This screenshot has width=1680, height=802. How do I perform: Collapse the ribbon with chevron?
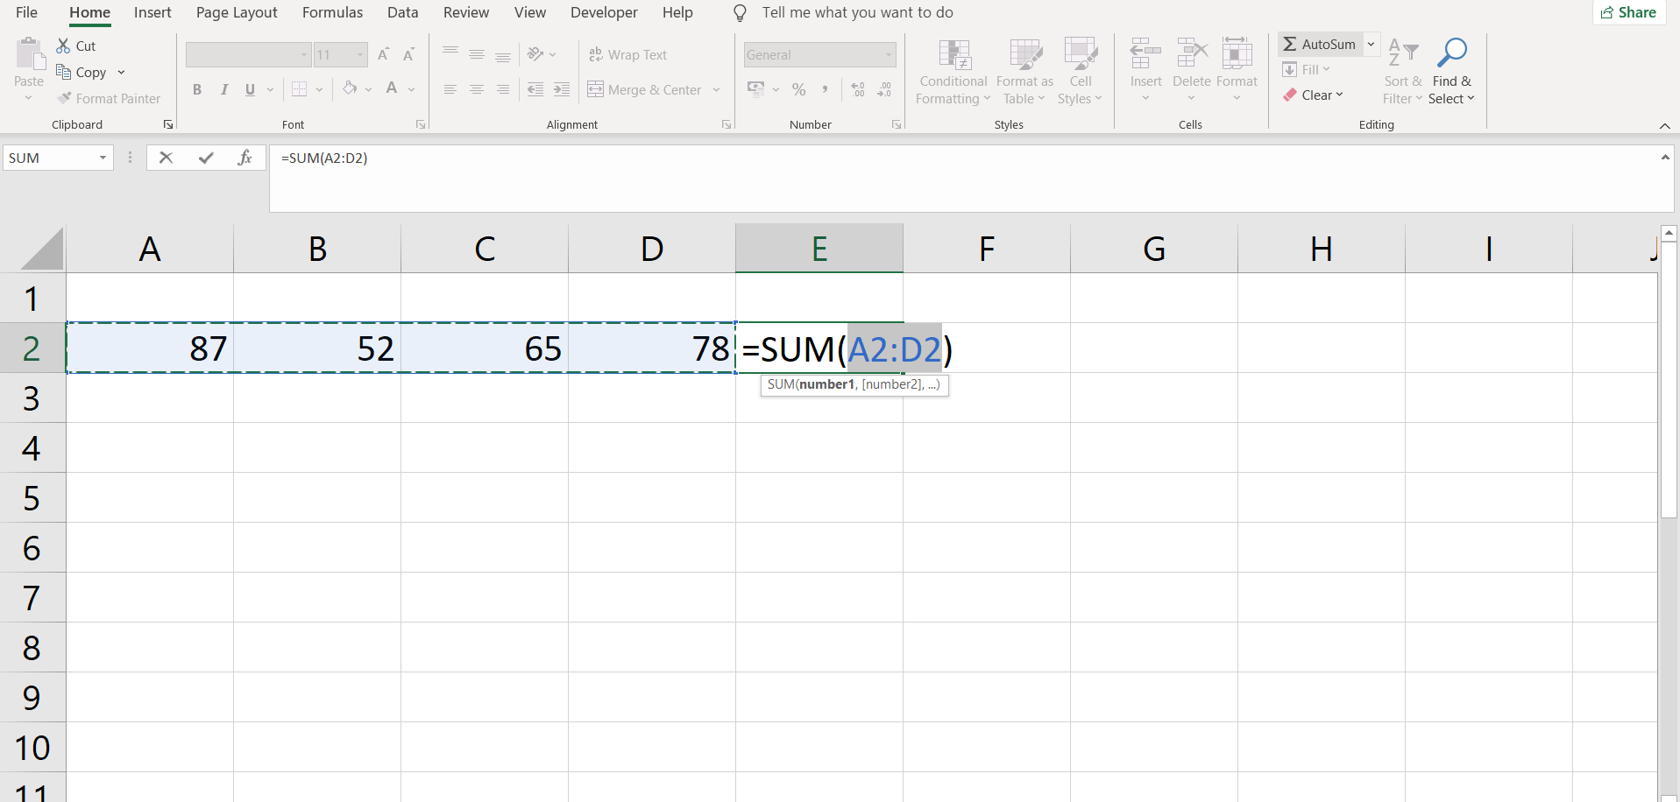[1664, 126]
